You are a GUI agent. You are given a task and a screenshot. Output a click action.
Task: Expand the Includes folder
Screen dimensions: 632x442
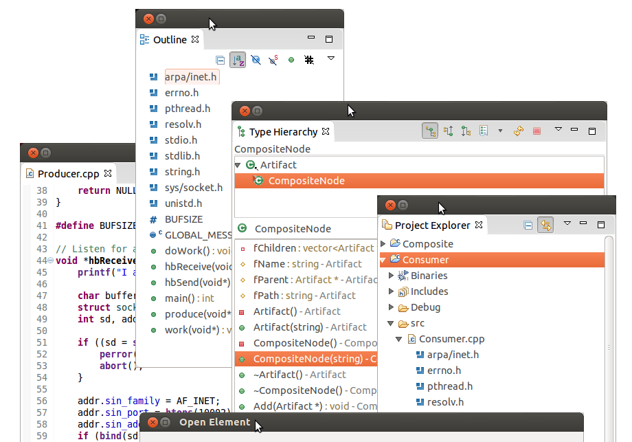(x=391, y=291)
